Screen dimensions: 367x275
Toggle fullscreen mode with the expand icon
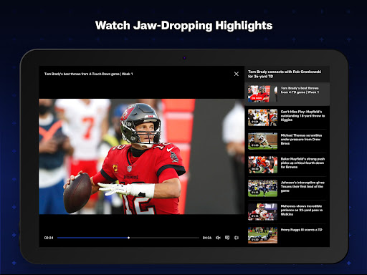[x=237, y=238]
